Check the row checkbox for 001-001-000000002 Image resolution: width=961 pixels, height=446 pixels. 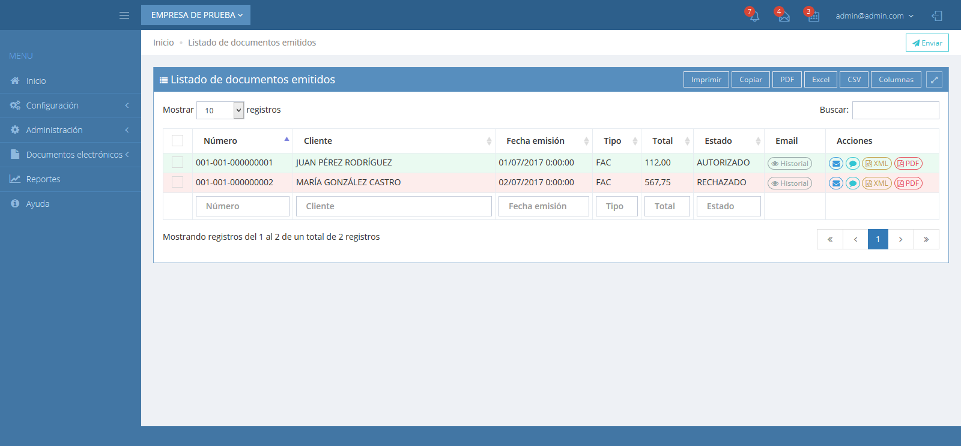(177, 182)
